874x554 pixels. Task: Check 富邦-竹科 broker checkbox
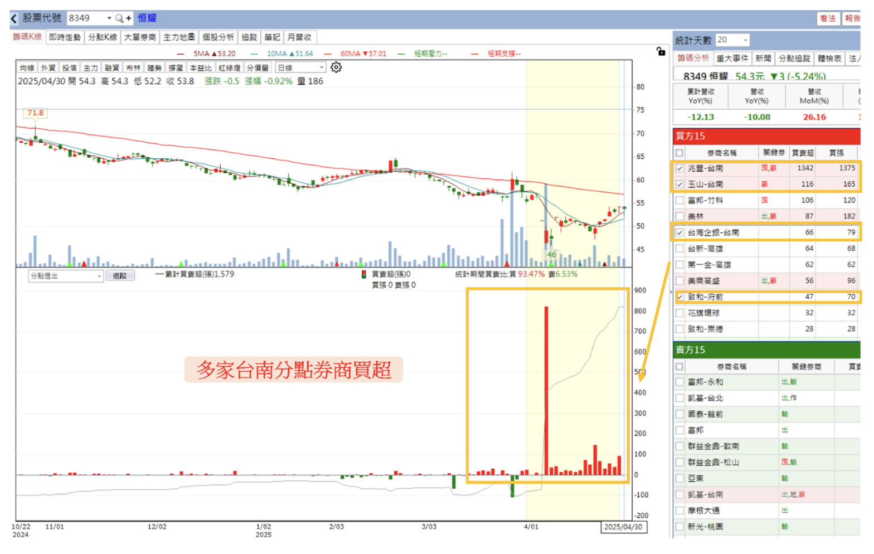click(679, 200)
